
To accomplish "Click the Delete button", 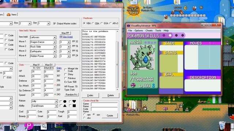I will tap(110, 95).
